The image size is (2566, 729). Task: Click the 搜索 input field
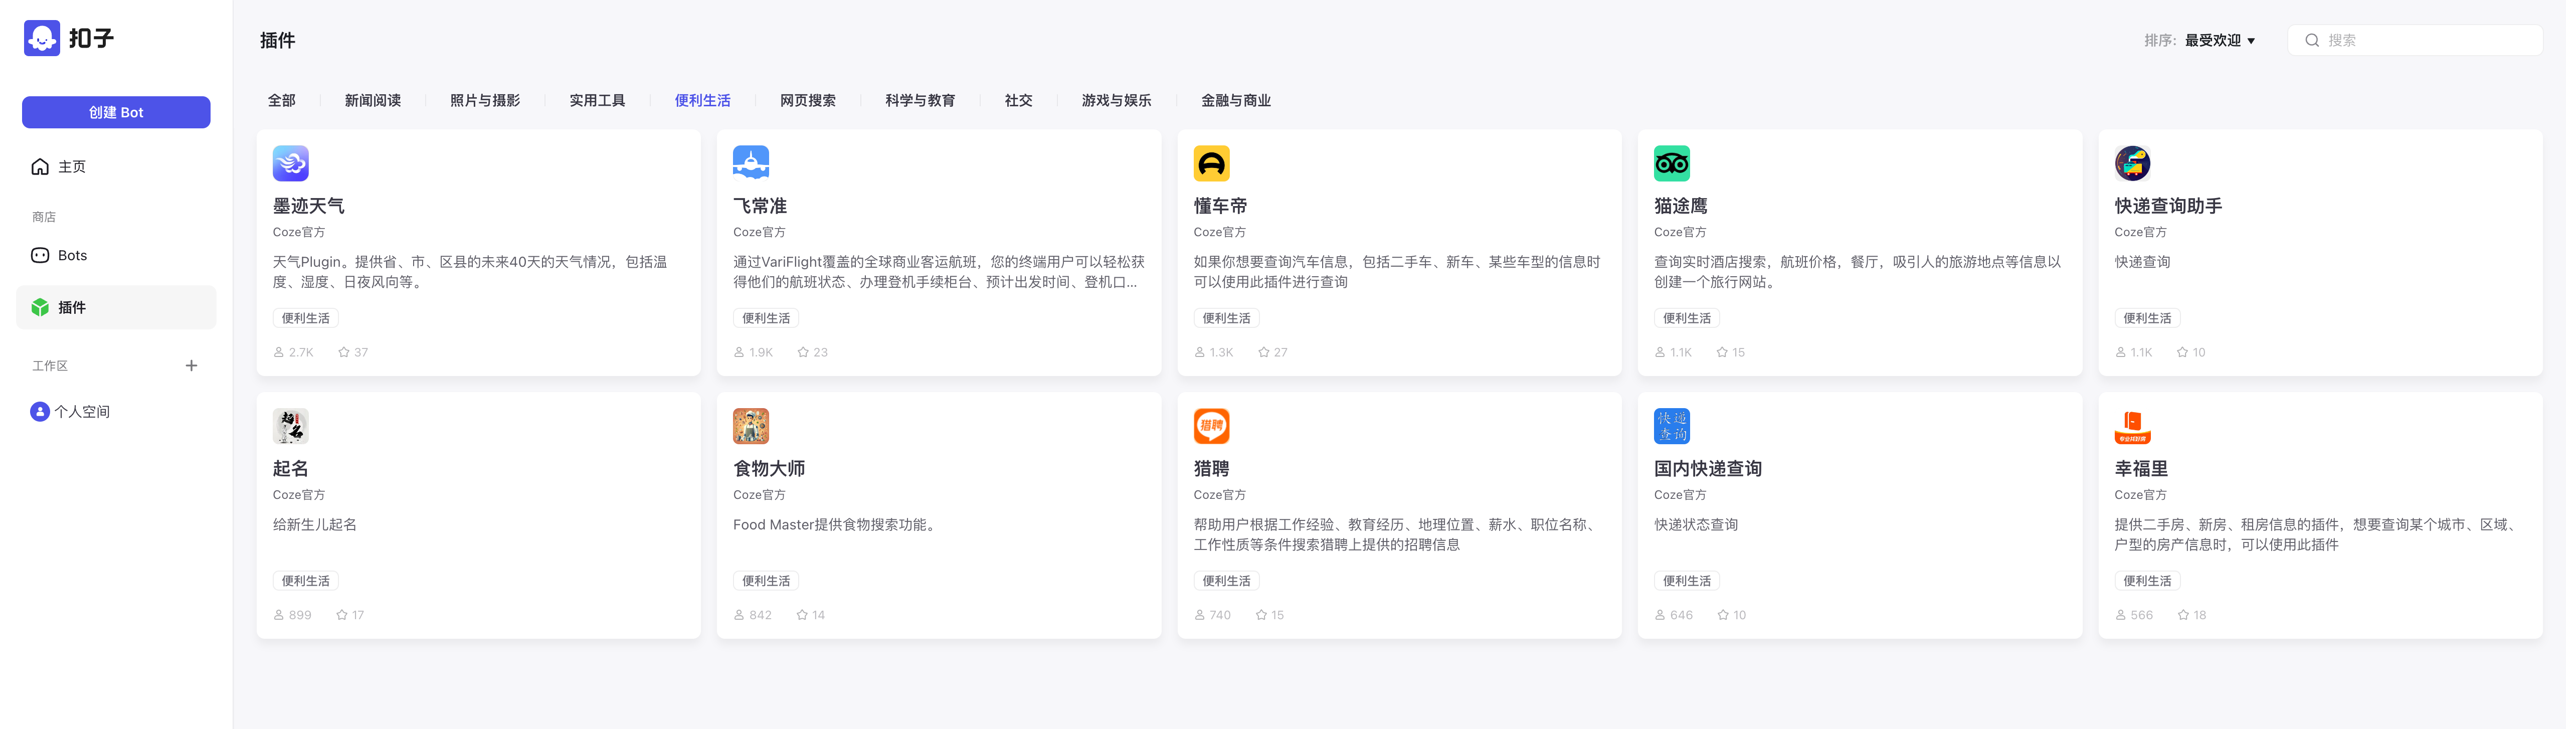click(x=2415, y=41)
